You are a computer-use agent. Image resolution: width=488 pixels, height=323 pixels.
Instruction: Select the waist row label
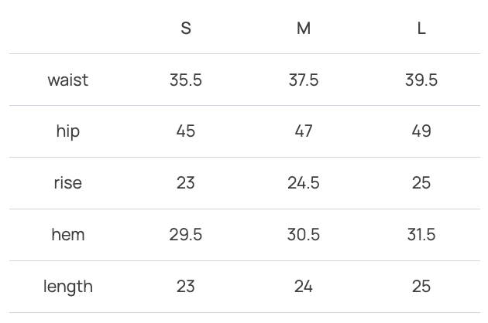68,80
